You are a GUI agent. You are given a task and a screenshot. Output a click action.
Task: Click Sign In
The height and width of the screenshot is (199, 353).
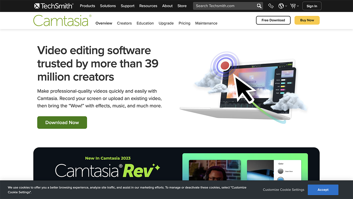pyautogui.click(x=312, y=6)
